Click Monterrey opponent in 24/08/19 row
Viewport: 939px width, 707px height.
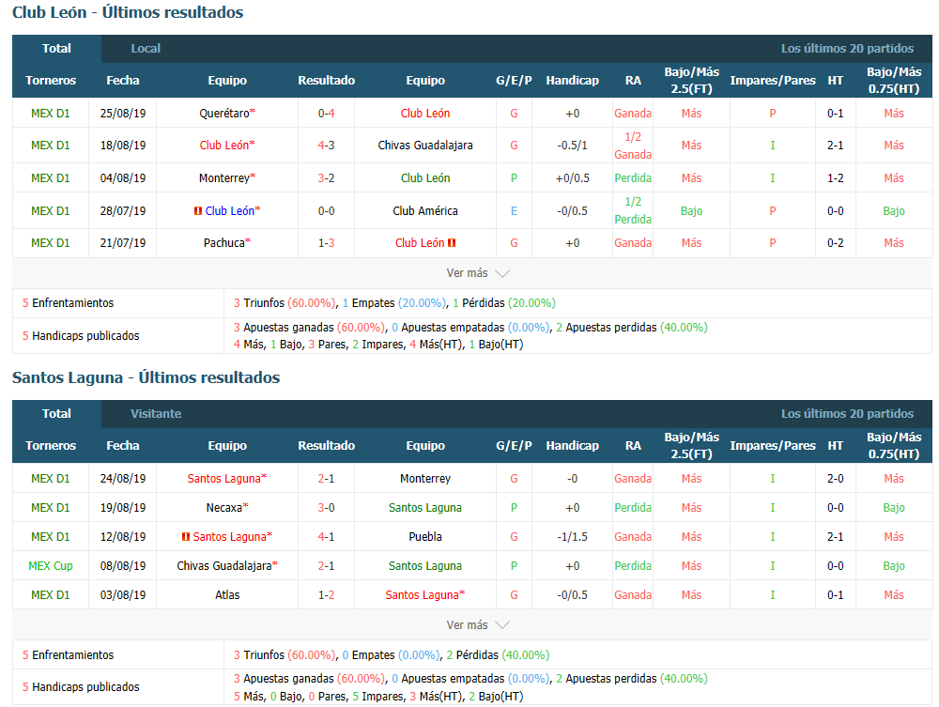click(x=425, y=479)
